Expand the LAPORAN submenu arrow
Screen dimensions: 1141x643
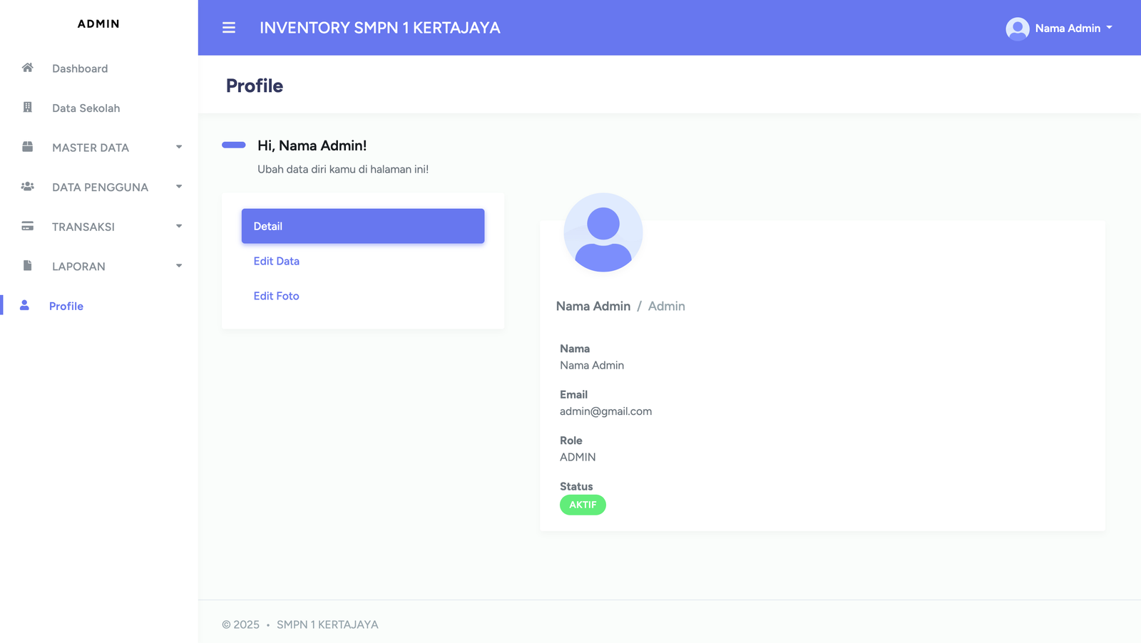pyautogui.click(x=179, y=266)
